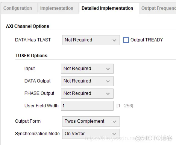The width and height of the screenshot is (176, 145).
Task: Open the DATA Output dropdown
Action: (87, 81)
